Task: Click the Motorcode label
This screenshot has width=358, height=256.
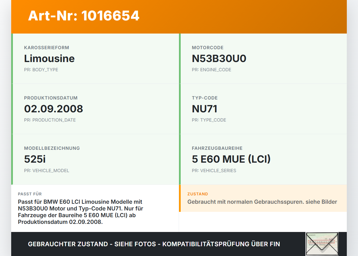Action: 208,48
